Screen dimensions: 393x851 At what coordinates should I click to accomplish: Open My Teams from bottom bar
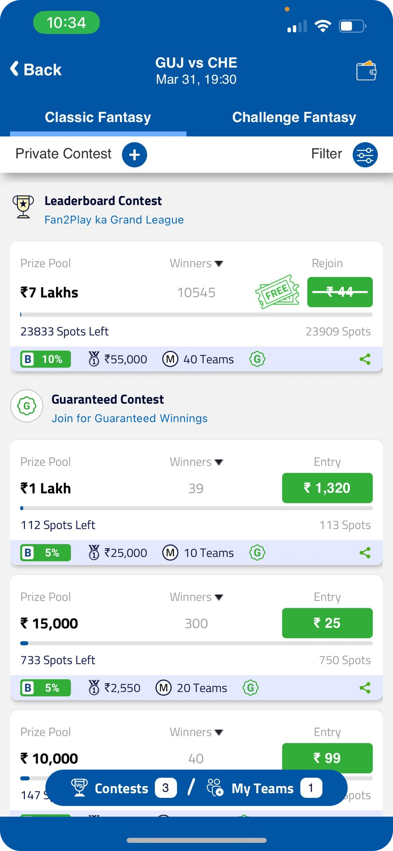coord(264,788)
